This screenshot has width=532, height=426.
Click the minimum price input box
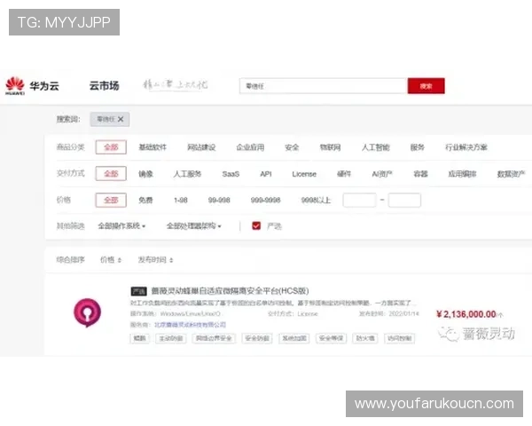359,200
